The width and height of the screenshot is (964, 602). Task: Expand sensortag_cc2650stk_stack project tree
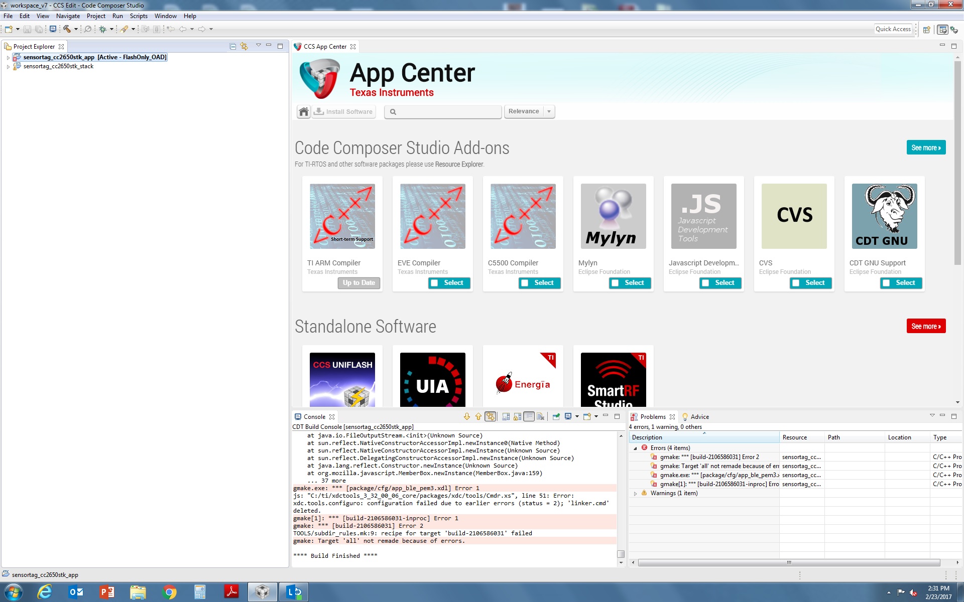8,67
